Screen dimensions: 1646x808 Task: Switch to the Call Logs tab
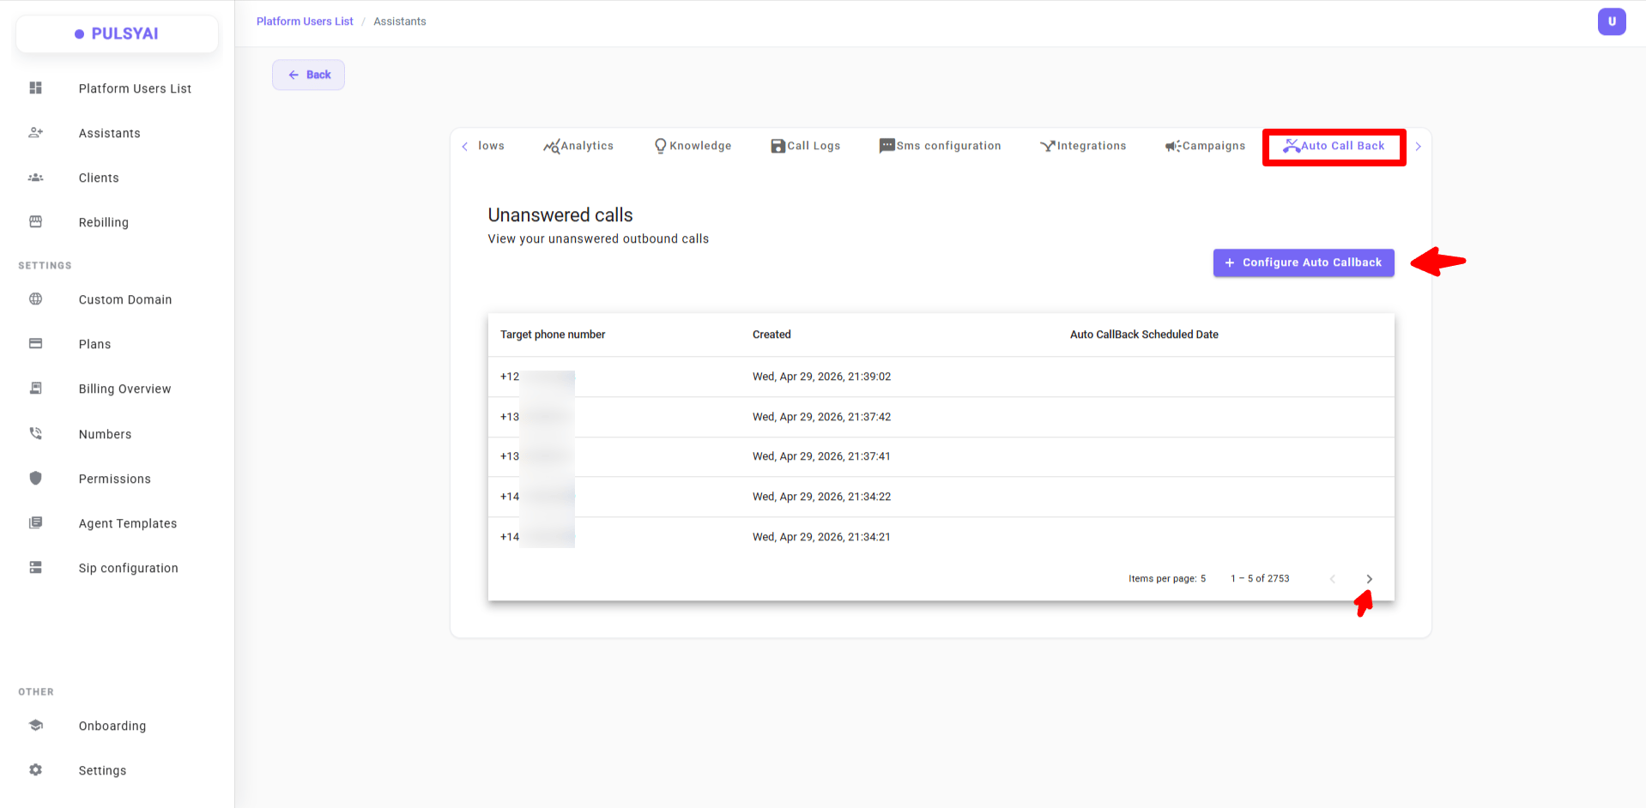805,146
